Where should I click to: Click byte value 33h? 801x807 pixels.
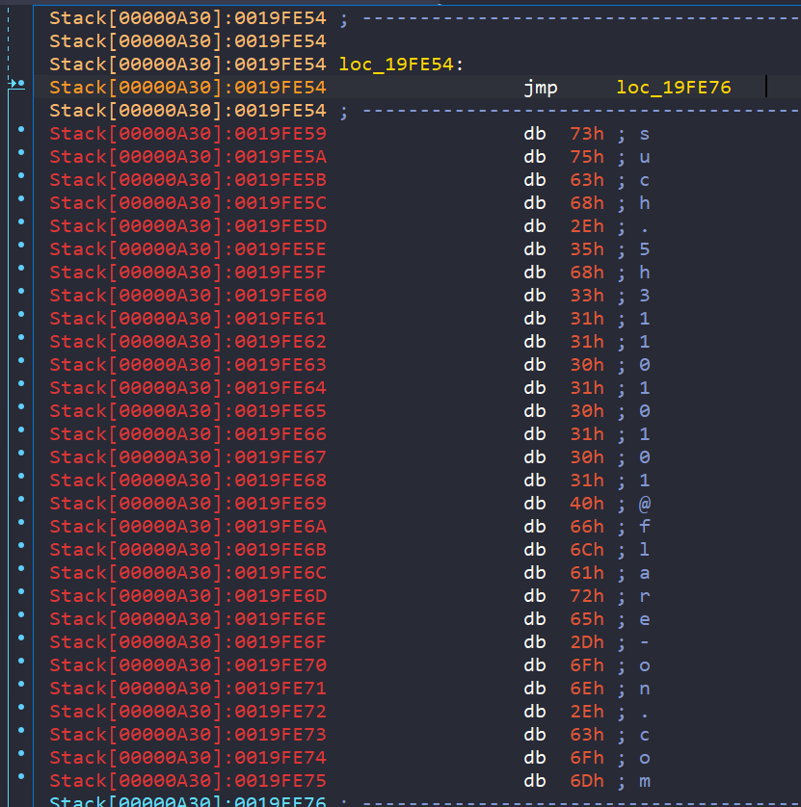(587, 296)
